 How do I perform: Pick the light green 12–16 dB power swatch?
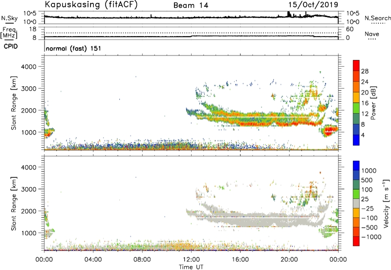tap(356, 108)
